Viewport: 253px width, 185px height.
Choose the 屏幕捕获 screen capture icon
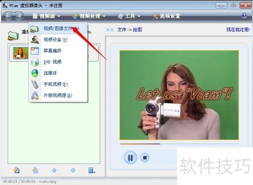click(x=35, y=51)
